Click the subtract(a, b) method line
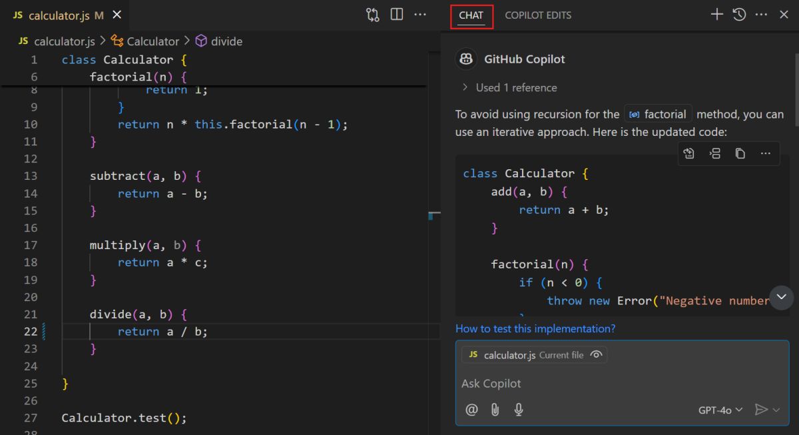The height and width of the screenshot is (435, 799). click(x=145, y=176)
